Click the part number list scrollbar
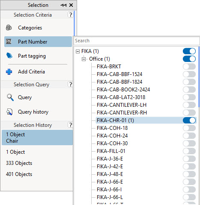Image resolution: width=200 pixels, height=205 pixels. tap(199, 77)
